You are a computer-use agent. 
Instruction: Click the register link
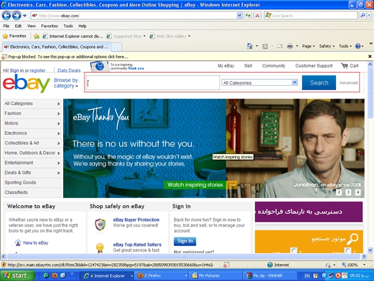[x=38, y=71]
